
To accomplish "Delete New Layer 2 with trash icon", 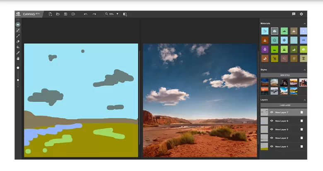I will [x=301, y=138].
